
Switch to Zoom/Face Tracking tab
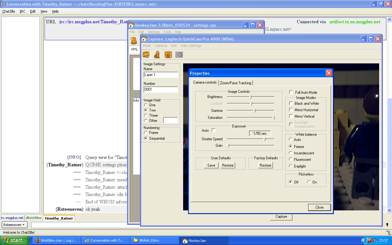[x=236, y=83]
